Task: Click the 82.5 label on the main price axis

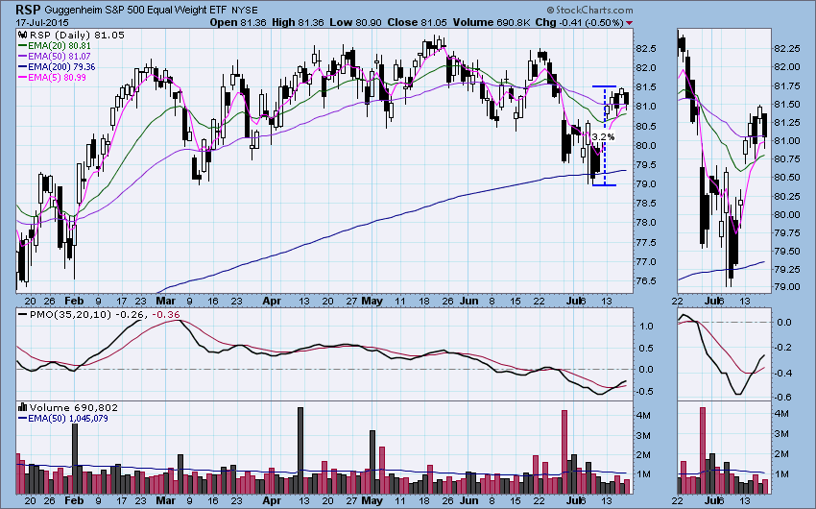Action: click(645, 48)
